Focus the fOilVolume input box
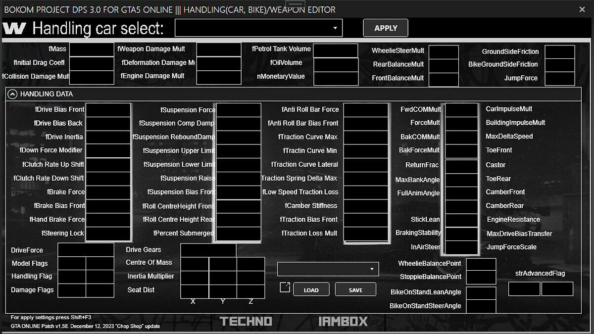This screenshot has height=334, width=594. click(x=336, y=64)
